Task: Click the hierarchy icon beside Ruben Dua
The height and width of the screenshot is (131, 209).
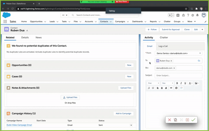Action: click(x=27, y=30)
